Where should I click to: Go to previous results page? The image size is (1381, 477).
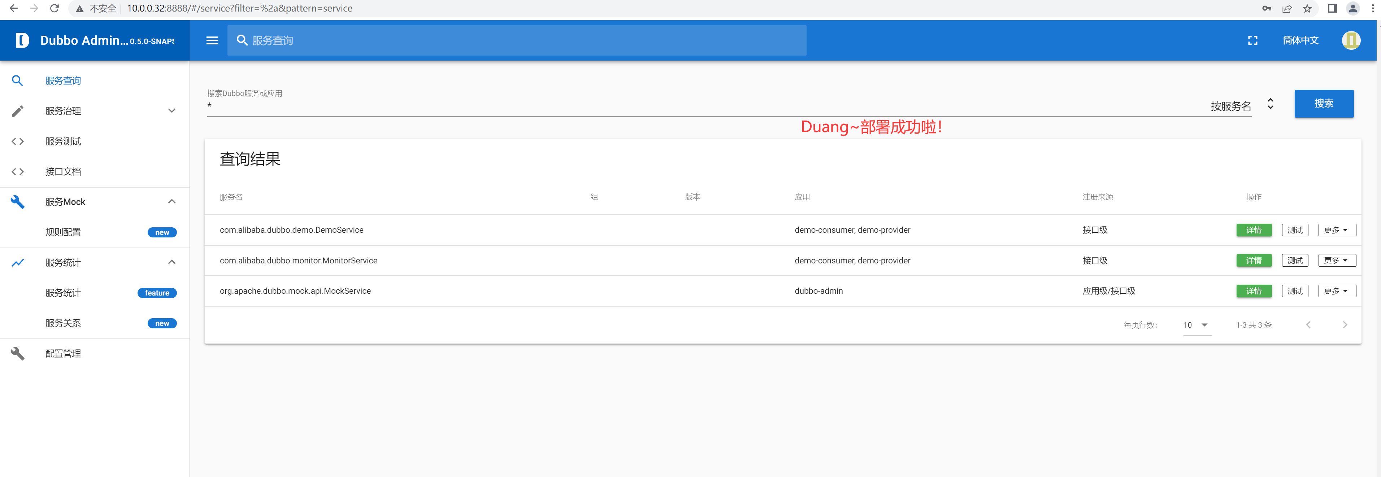(1308, 325)
